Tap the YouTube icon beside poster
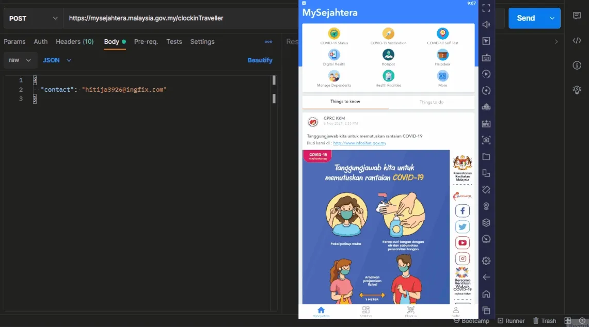Screen dimensions: 589x327 click(463, 242)
